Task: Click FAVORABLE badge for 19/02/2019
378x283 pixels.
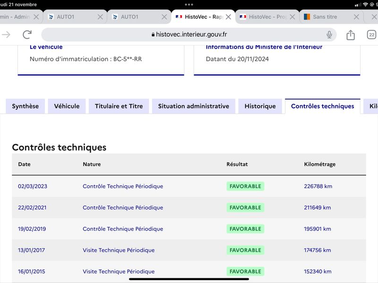Action: (245, 229)
